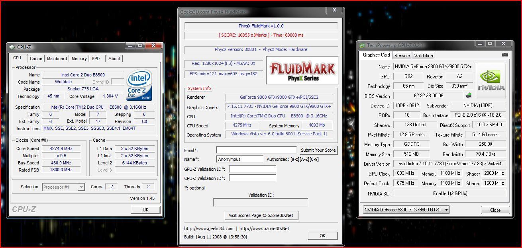Image resolution: width=522 pixels, height=248 pixels.
Task: Click the Operating System value 'Windows Vista'
Action: coord(279,134)
